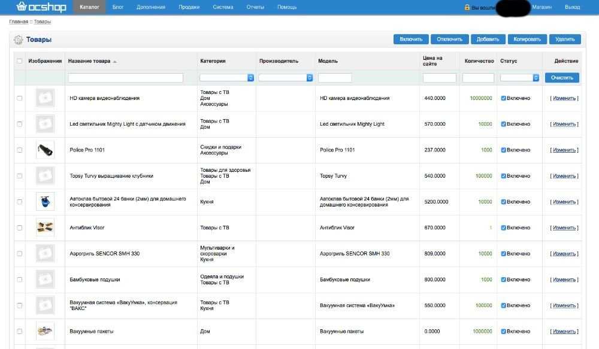599x349 pixels.
Task: Select checkbox for Topsy Turvy row
Action: coord(20,175)
